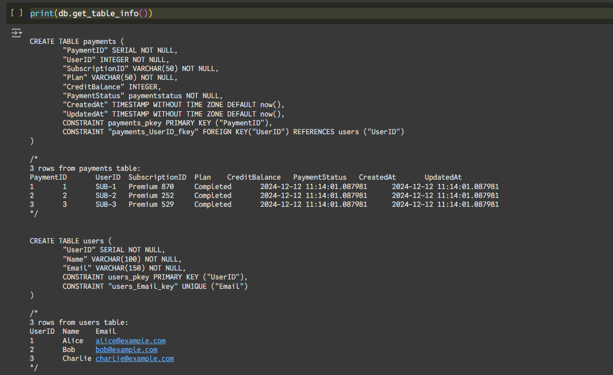Click the '3 rows from payments table:' text
The width and height of the screenshot is (613, 375).
(x=85, y=168)
